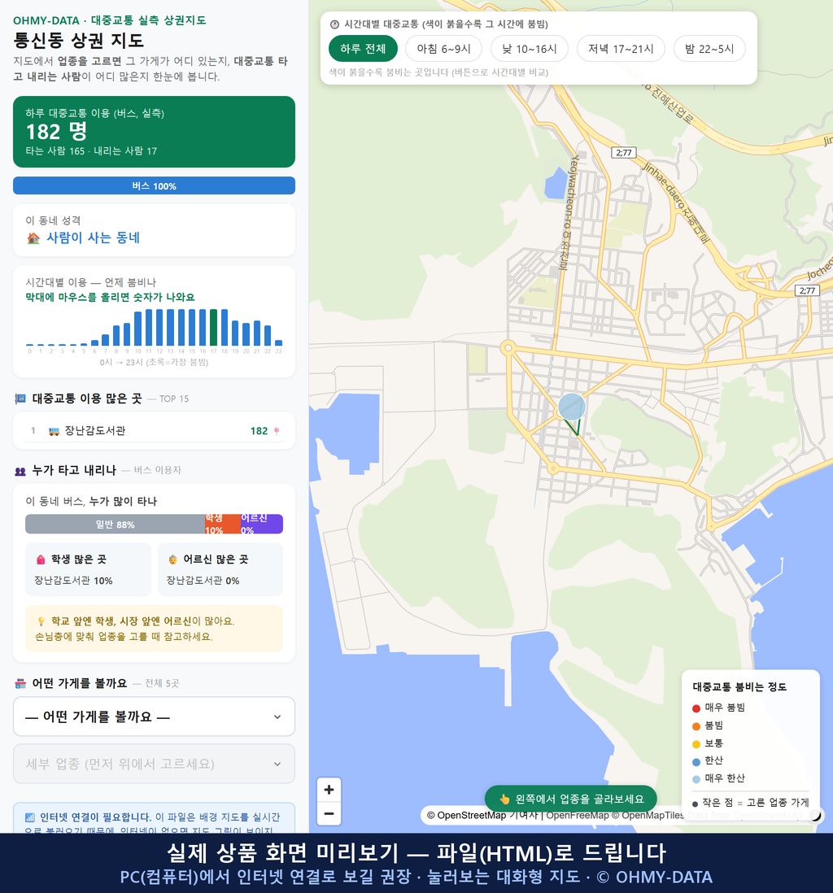
Task: Click the 버스 100% progress bar
Action: point(154,185)
